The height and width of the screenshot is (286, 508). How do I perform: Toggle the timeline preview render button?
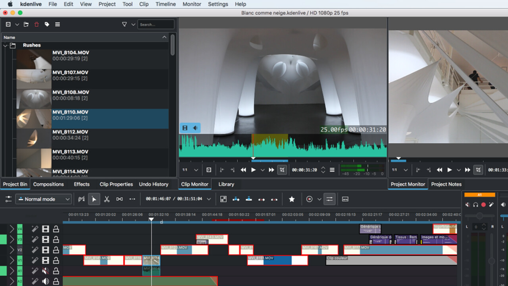coord(310,199)
